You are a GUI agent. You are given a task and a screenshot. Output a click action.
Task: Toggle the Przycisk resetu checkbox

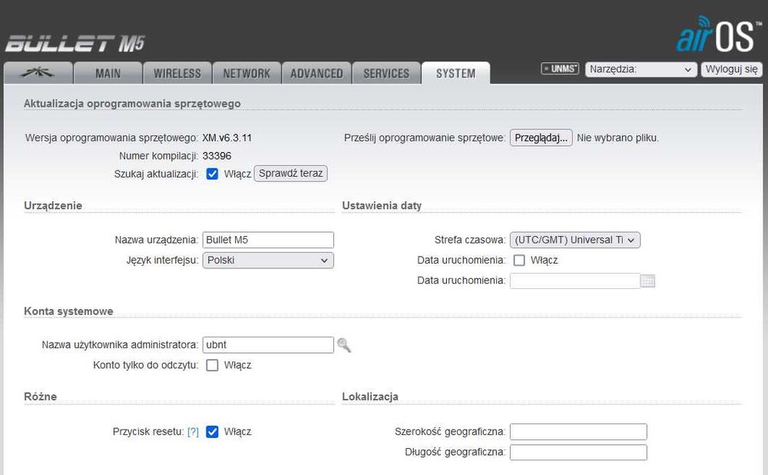(212, 432)
